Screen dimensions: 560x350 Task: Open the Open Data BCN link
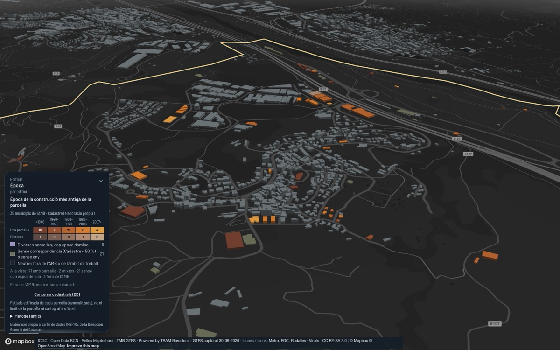click(64, 341)
